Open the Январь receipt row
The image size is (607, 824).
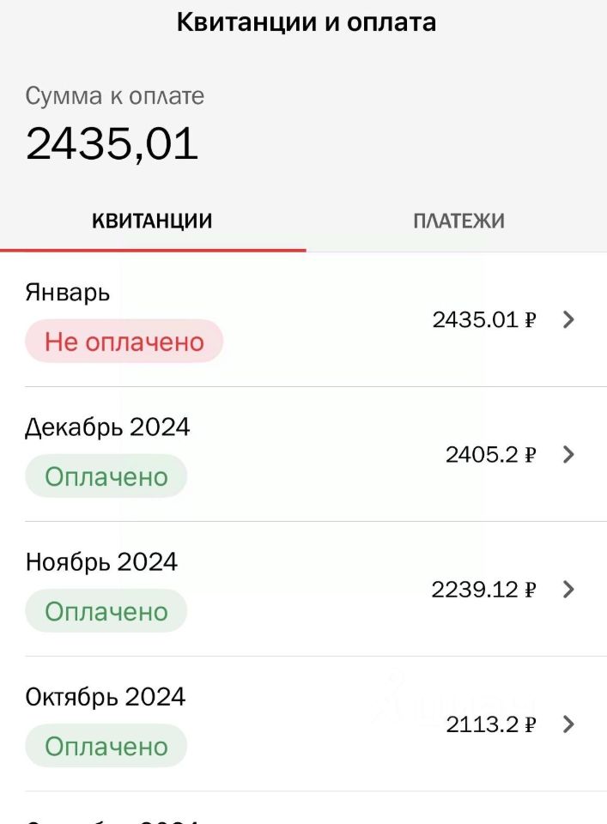pos(68,293)
